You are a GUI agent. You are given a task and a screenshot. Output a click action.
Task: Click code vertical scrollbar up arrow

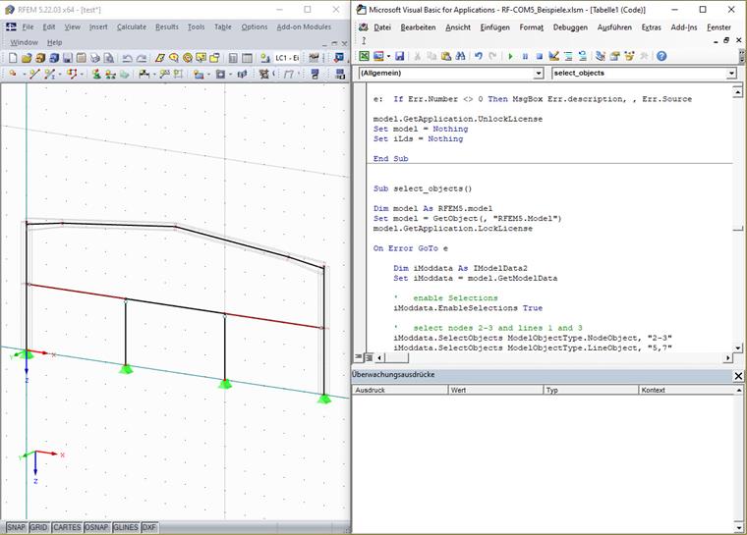738,91
